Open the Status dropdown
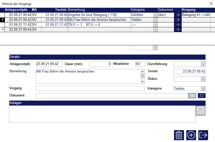The image size is (215, 142). (x=203, y=79)
